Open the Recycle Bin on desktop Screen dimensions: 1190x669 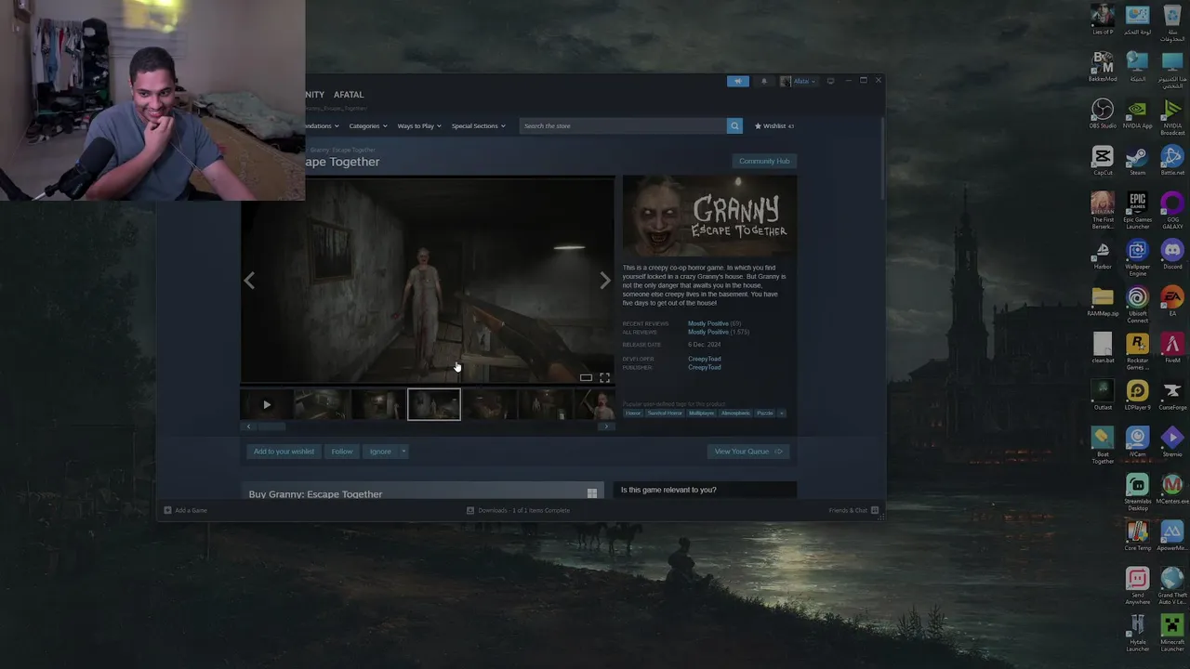(x=1172, y=23)
